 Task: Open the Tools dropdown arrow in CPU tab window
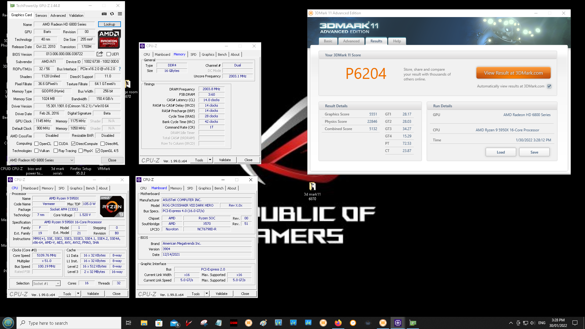pyautogui.click(x=78, y=294)
